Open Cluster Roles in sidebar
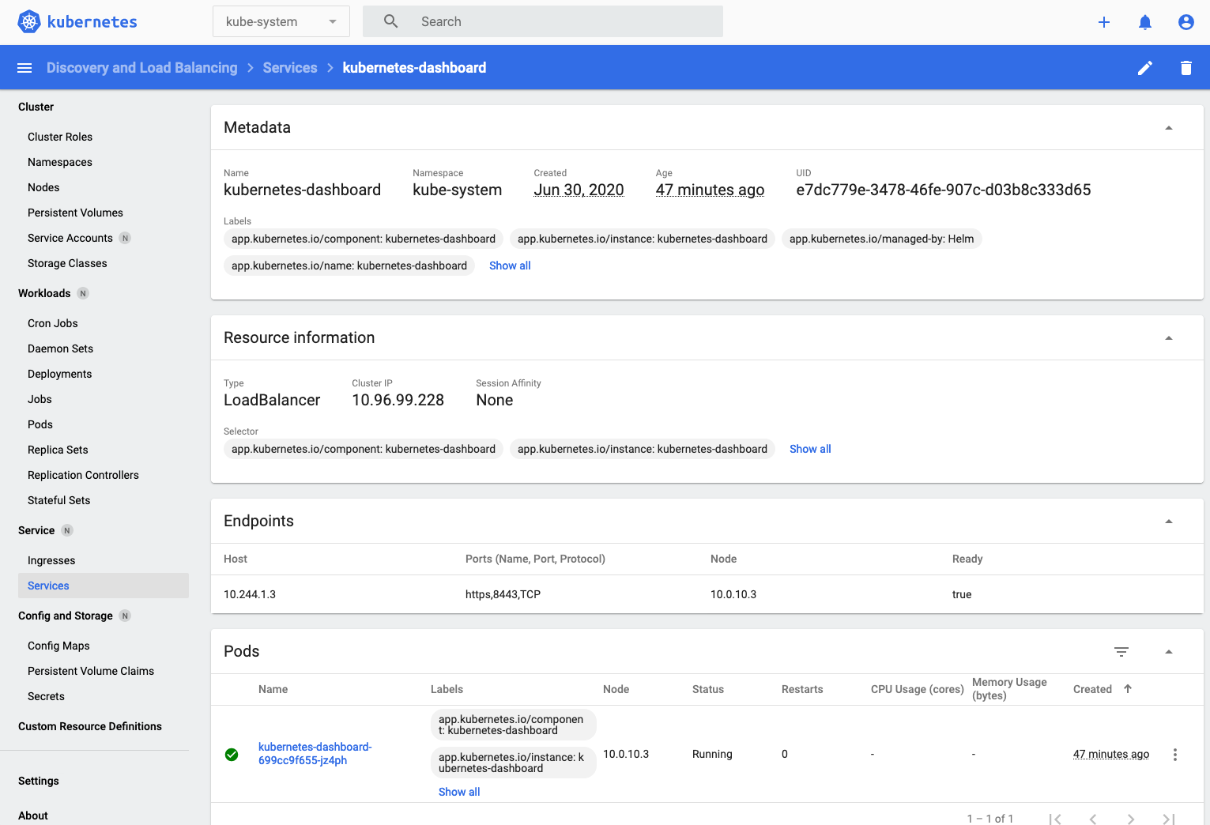This screenshot has width=1210, height=825. (x=60, y=137)
